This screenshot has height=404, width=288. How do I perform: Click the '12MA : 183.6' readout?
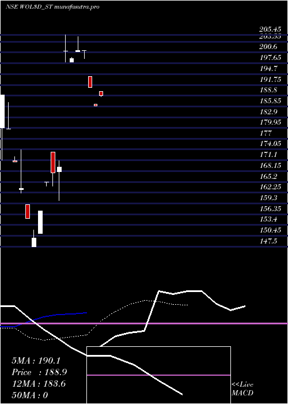[39, 384]
